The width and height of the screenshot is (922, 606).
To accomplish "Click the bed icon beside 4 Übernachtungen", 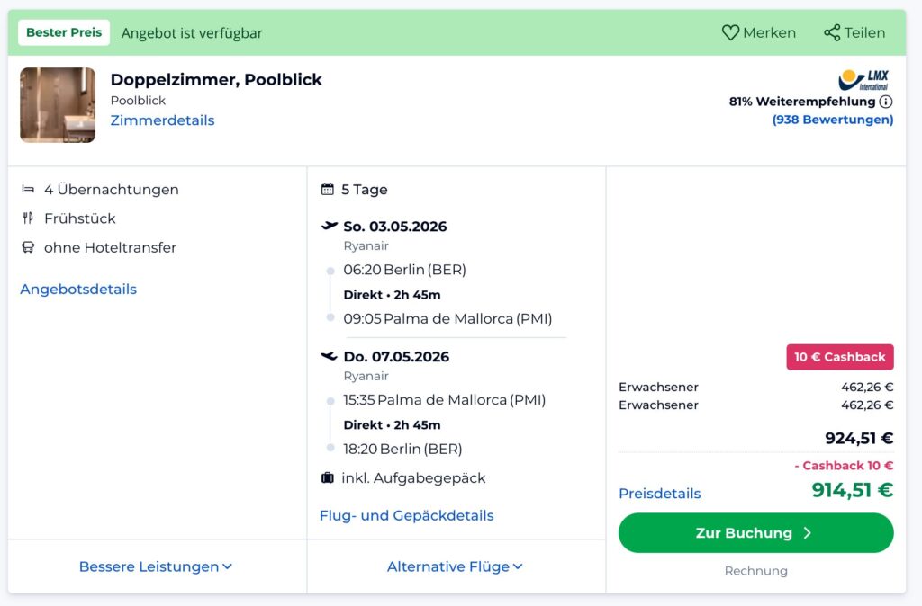I will tap(28, 190).
